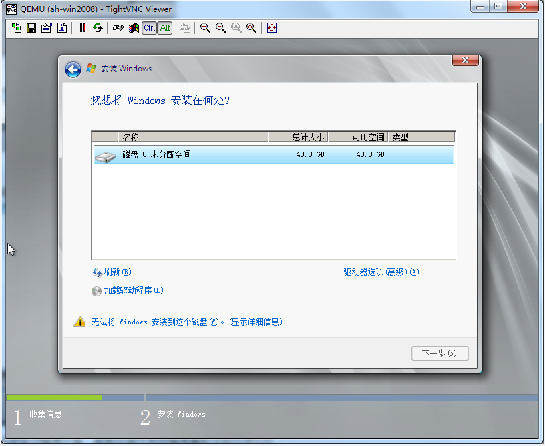Screen dimensions: 545x446
Task: Send Ctrl+Alt+Del to remote machine
Action: point(118,28)
